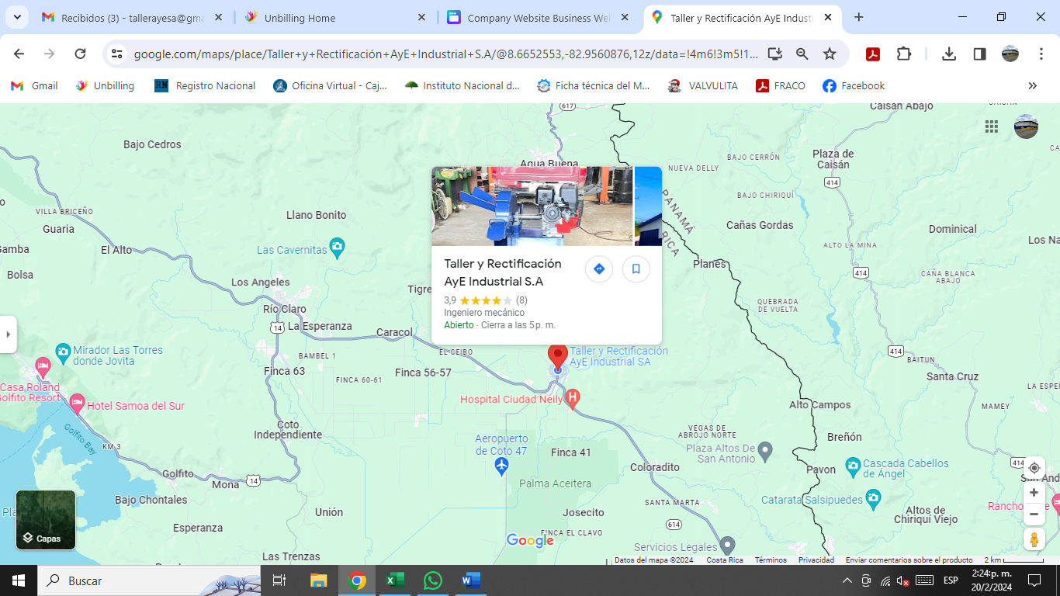Click the Abierto status text
Image resolution: width=1060 pixels, height=596 pixels.
pyautogui.click(x=459, y=325)
